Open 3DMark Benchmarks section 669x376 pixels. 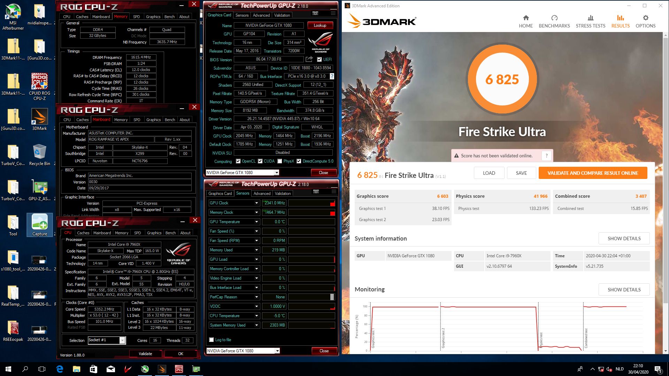pyautogui.click(x=554, y=21)
